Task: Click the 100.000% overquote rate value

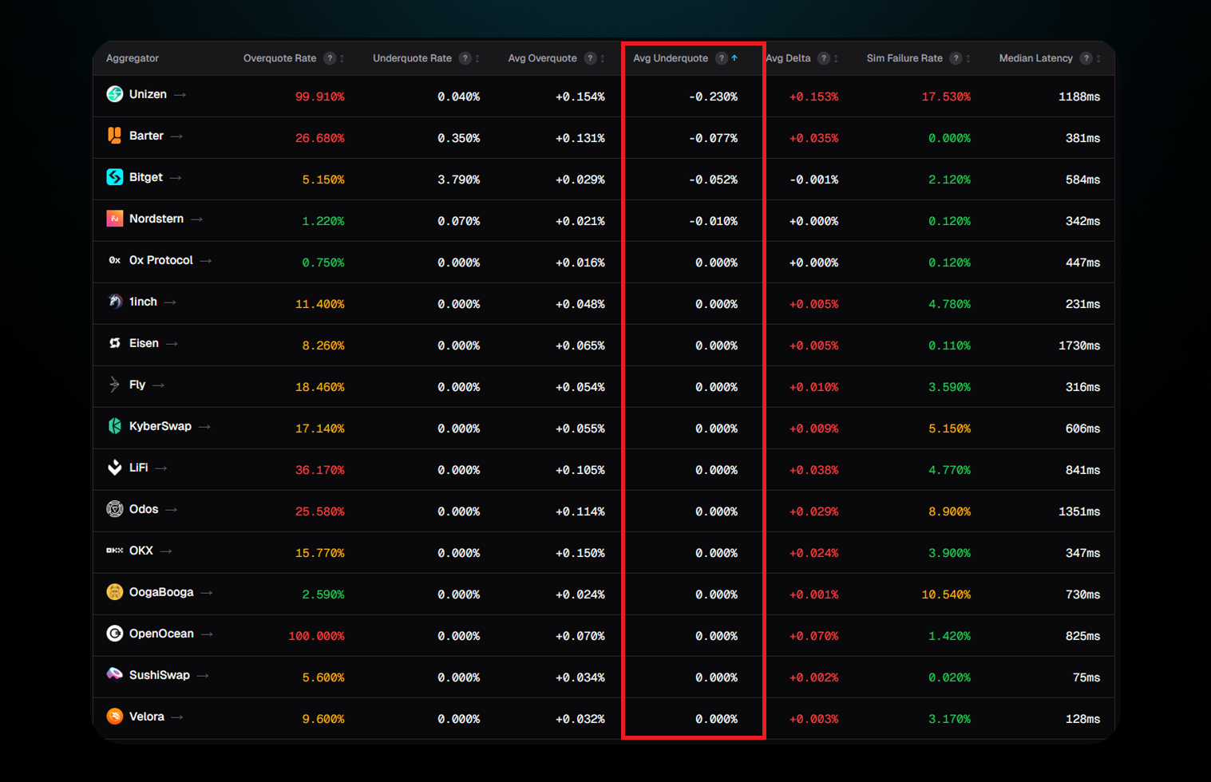Action: point(317,636)
